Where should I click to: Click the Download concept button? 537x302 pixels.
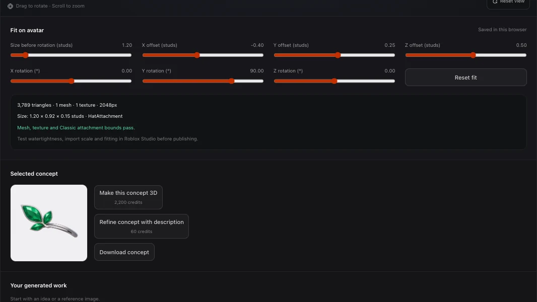point(124,252)
